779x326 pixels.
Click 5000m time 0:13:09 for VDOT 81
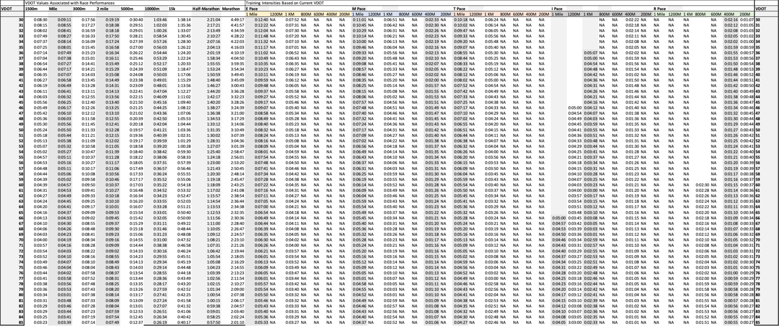pos(136,301)
